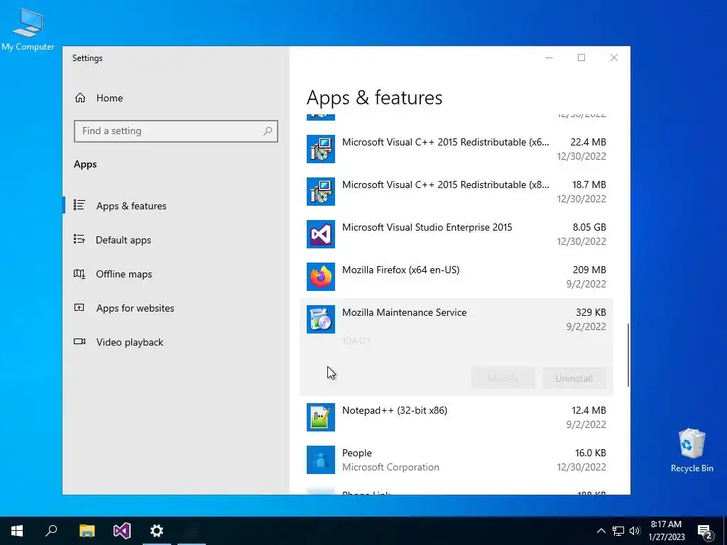
Task: Click the 209 MB size value
Action: (589, 270)
